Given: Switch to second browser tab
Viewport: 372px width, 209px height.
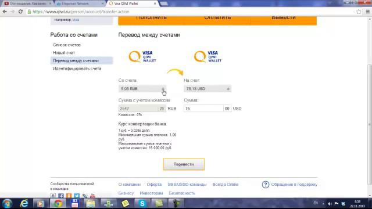Looking at the screenshot, I should click(x=80, y=3).
